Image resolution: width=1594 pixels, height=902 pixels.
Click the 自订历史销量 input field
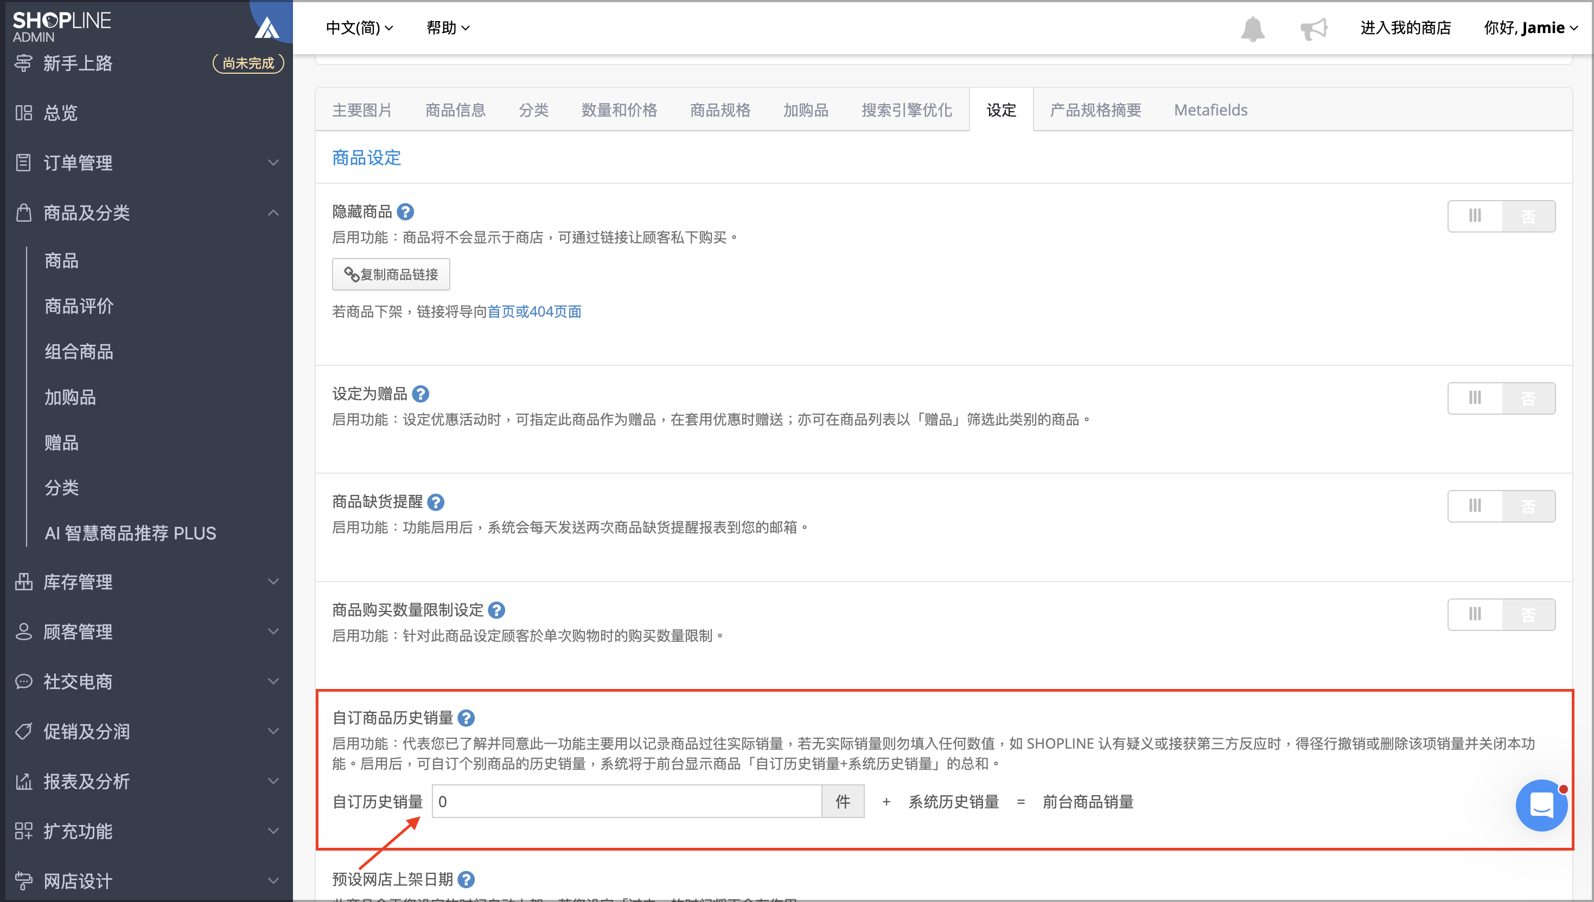pyautogui.click(x=626, y=801)
